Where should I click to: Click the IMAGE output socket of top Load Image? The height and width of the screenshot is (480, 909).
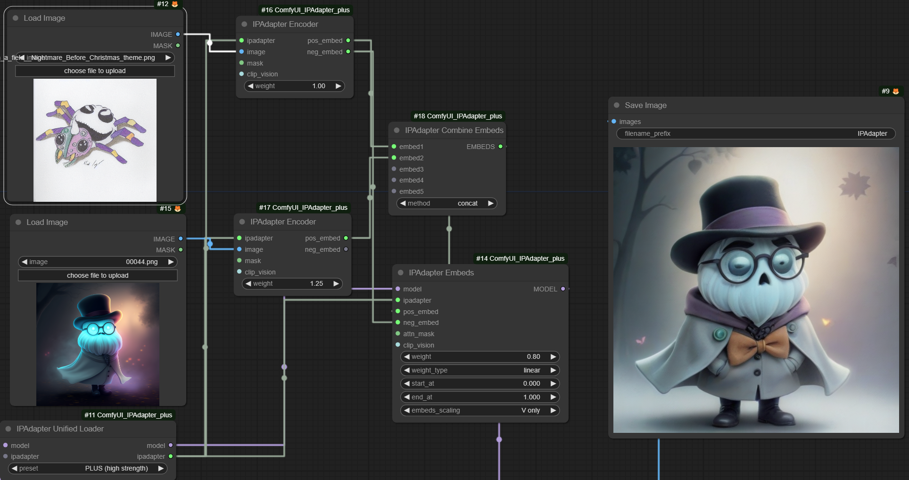[178, 34]
